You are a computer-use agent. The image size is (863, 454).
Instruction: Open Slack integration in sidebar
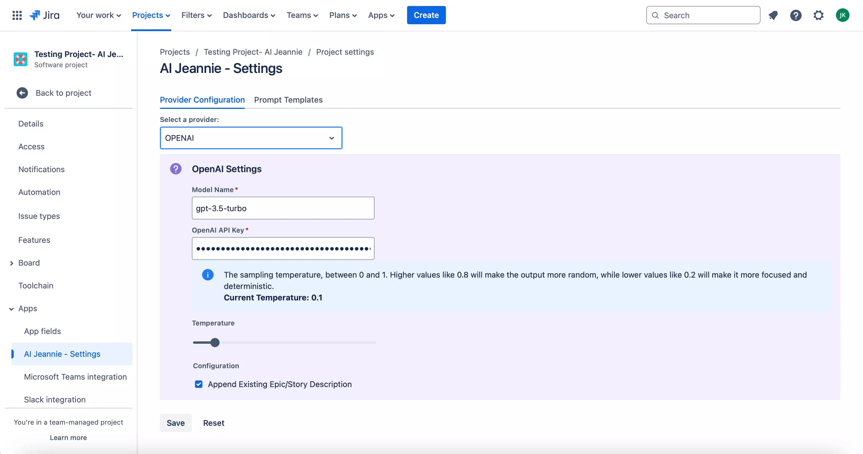click(x=55, y=400)
